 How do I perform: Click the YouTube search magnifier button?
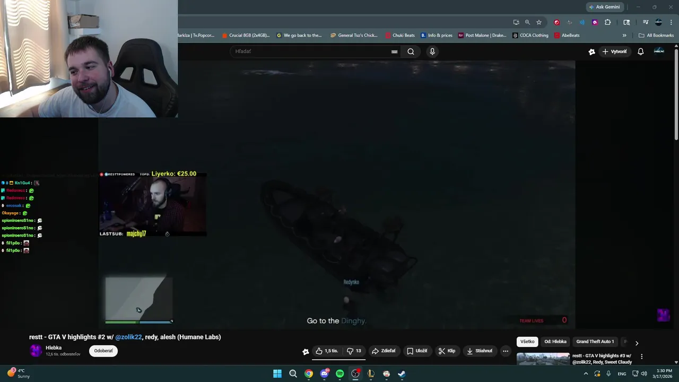tap(411, 51)
